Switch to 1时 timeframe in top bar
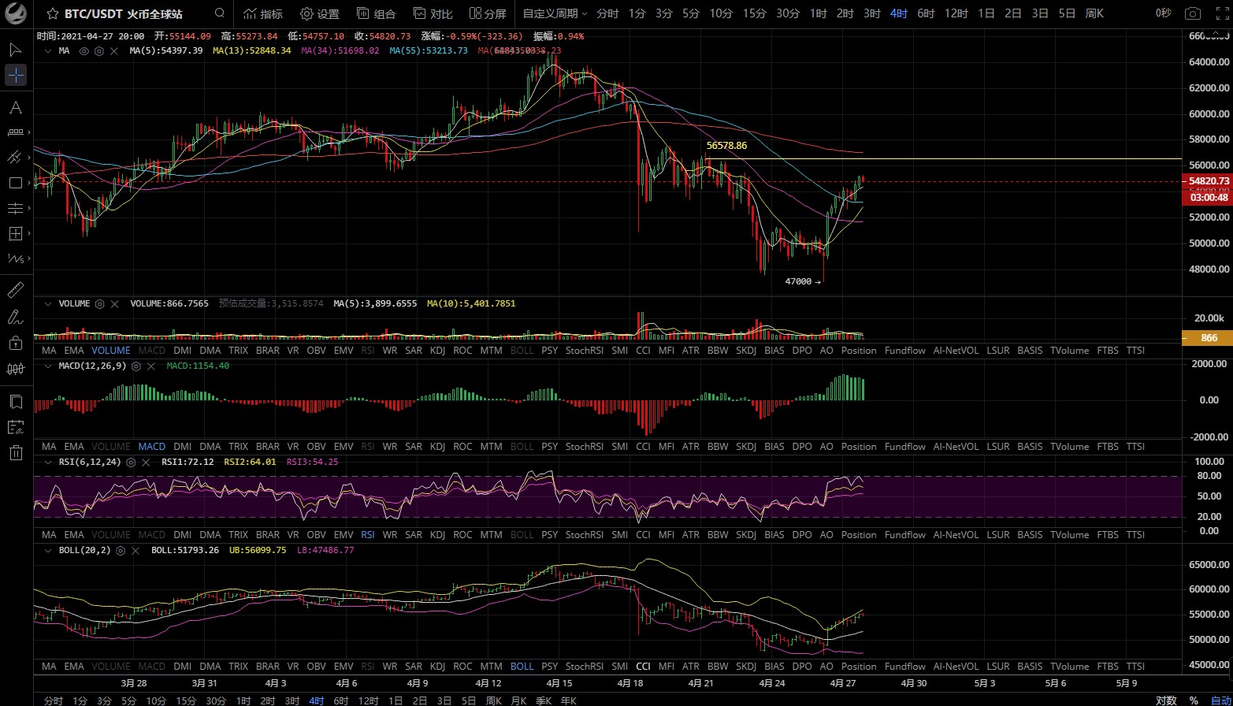The width and height of the screenshot is (1233, 706). [819, 13]
